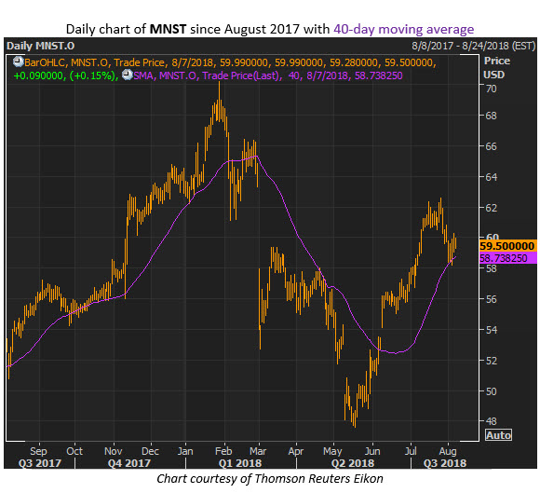
Task: Select the orange 59.500000 price tag
Action: point(508,246)
